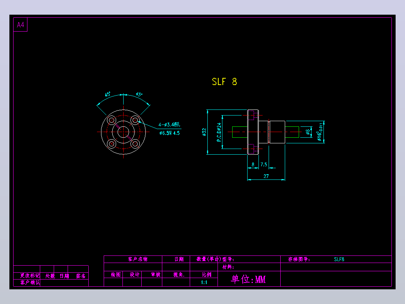Screen dimensions: 405x304
Task: Pick the green shaft rectangle left of the flange
Action: pos(240,132)
